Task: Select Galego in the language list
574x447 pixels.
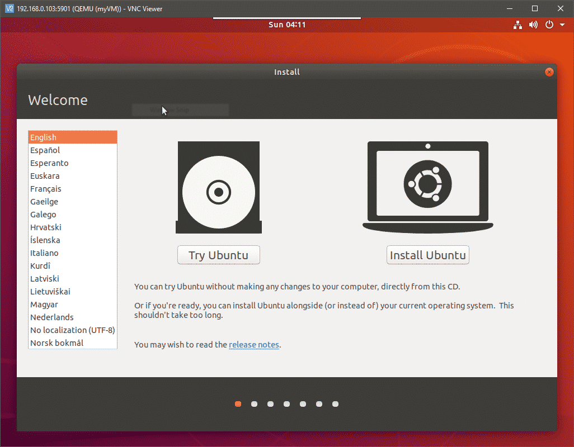Action: coord(73,215)
